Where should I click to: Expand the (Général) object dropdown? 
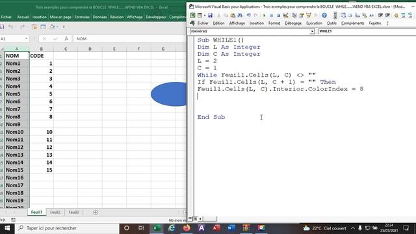click(312, 31)
